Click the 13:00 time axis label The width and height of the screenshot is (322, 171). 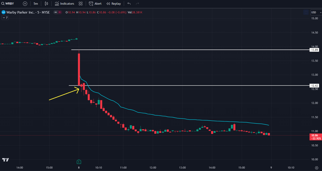point(182,168)
